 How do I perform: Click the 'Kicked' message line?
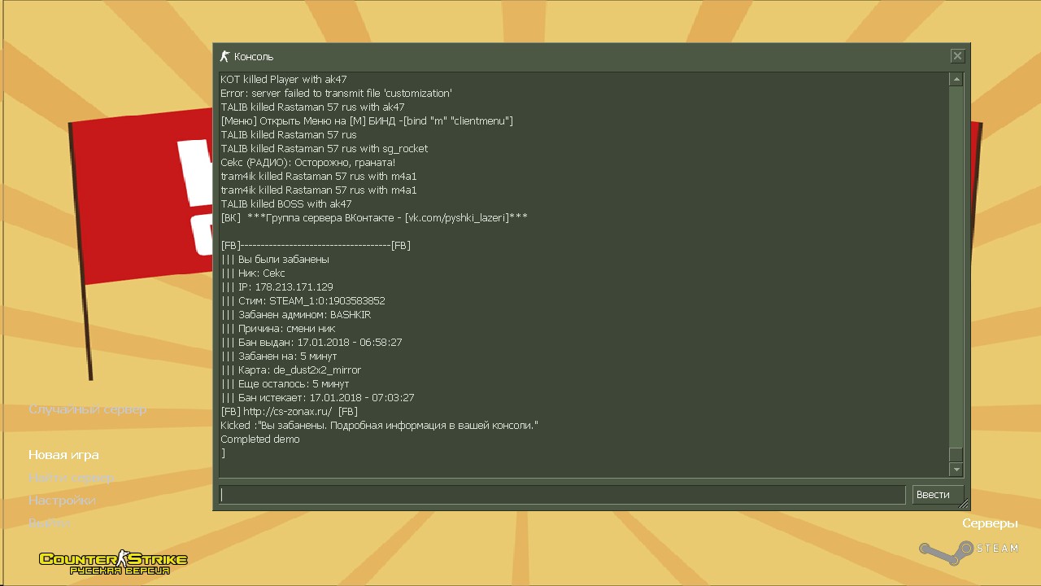(x=380, y=426)
